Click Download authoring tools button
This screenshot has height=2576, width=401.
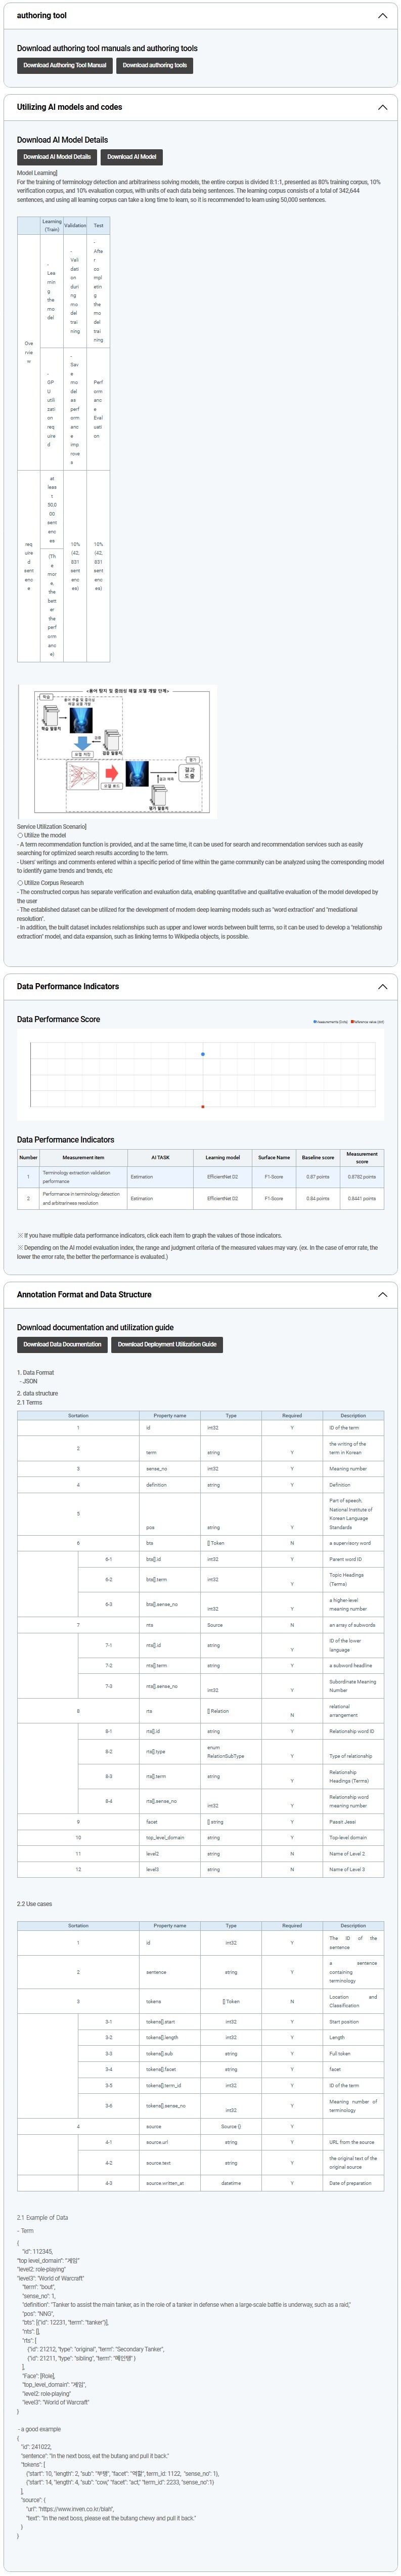155,65
